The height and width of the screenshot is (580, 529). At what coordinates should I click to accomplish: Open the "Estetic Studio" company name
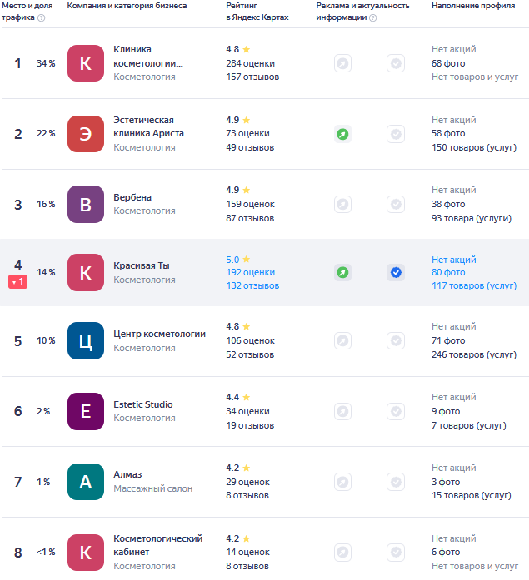tap(143, 404)
